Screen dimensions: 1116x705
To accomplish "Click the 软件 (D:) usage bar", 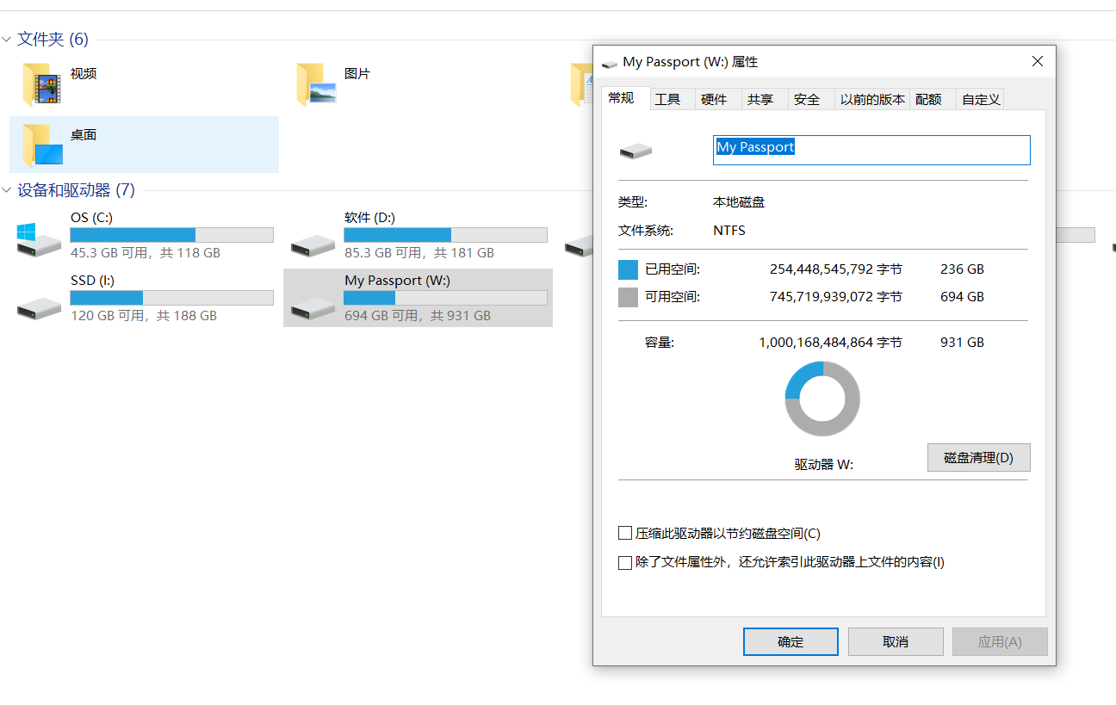I will tap(445, 235).
